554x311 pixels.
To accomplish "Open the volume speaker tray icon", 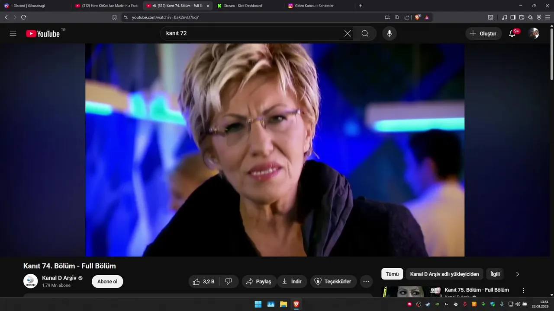I will [518, 304].
